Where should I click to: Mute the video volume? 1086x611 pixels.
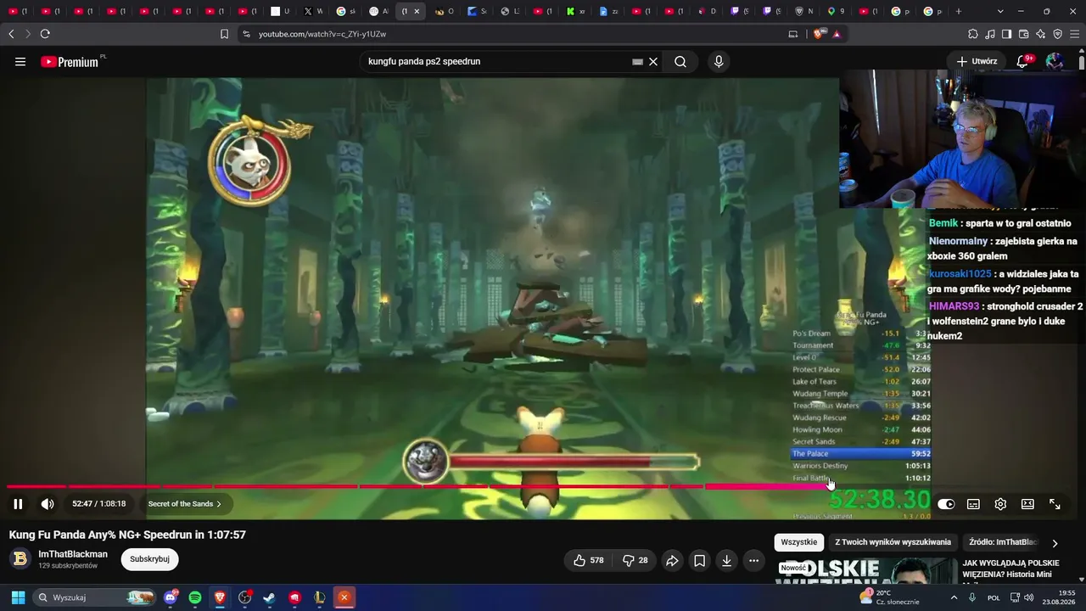[x=48, y=504]
